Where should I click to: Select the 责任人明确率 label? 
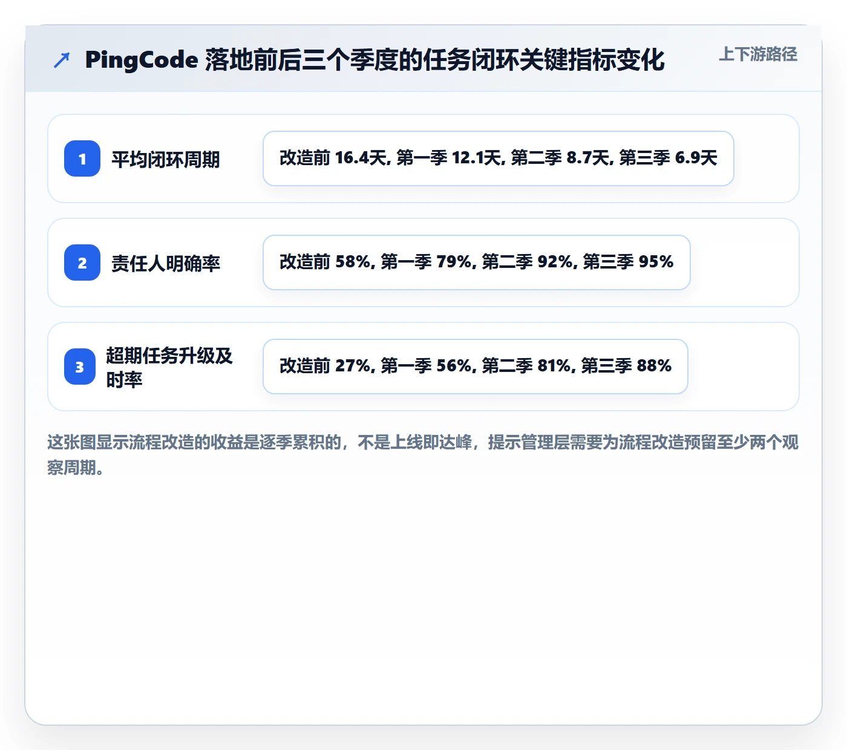coord(165,263)
